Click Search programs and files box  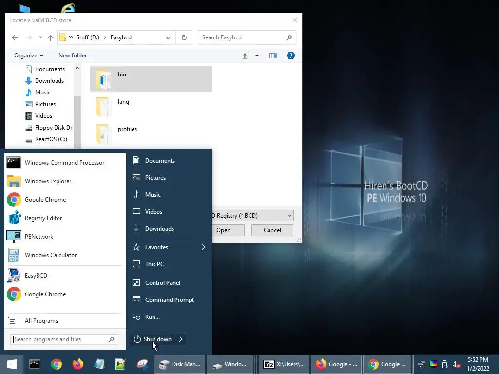tap(64, 339)
